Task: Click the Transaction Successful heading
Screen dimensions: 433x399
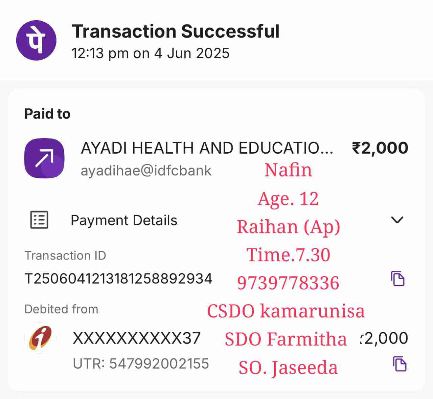Action: click(x=176, y=31)
